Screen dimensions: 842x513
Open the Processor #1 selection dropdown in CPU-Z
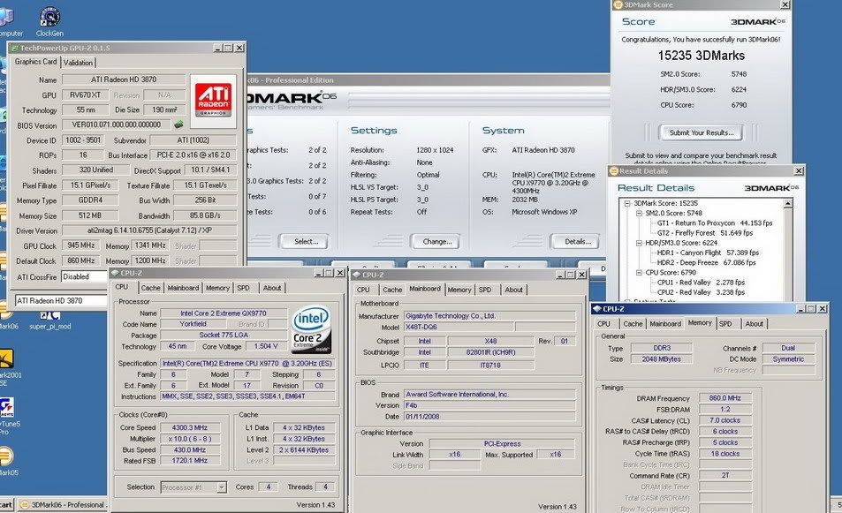coord(192,487)
